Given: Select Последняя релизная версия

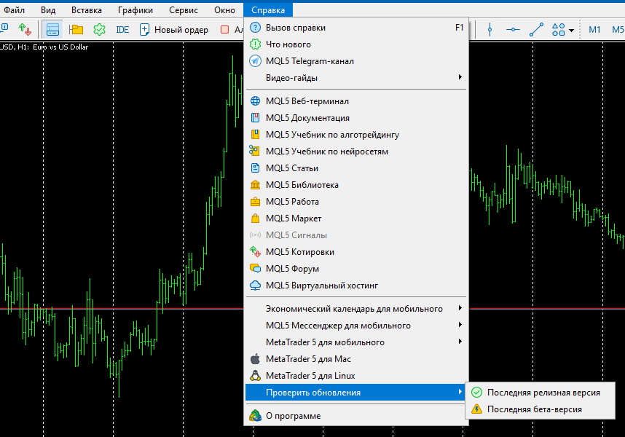Looking at the screenshot, I should coord(540,393).
